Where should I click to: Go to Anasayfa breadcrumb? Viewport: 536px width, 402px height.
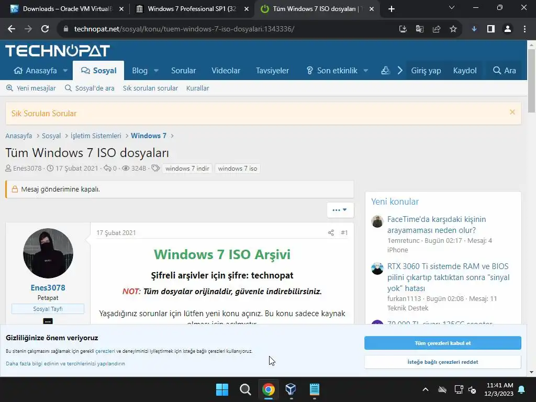(19, 136)
